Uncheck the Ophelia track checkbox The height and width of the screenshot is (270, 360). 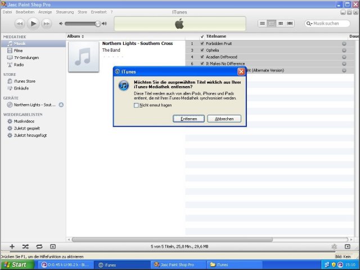click(202, 50)
